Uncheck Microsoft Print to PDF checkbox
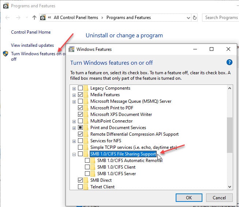Image resolution: width=239 pixels, height=207 pixels. tap(80, 108)
